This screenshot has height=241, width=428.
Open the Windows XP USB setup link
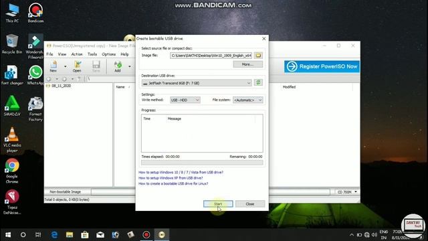pos(171,178)
